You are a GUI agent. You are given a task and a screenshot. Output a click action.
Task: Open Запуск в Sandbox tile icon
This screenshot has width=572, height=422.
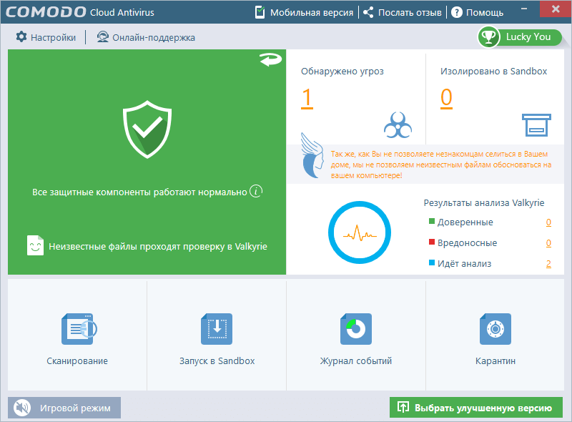pyautogui.click(x=217, y=329)
